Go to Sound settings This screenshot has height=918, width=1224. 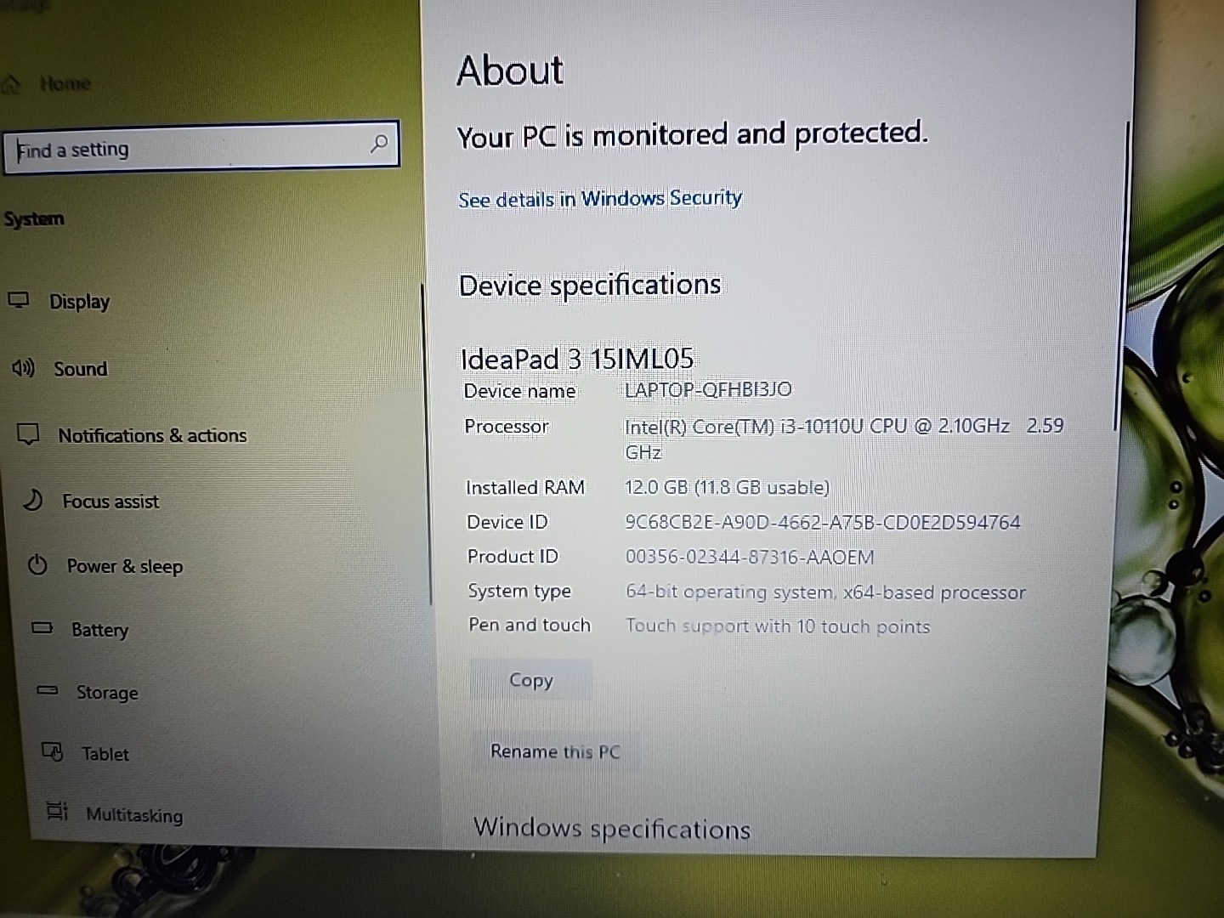pos(81,369)
